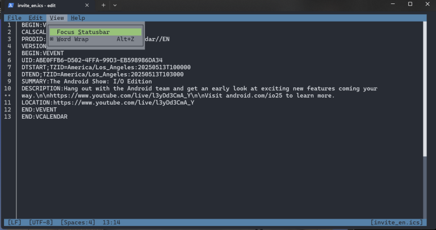Click the PowerShell icon on the tab
Image resolution: width=436 pixels, height=230 pixels.
(11, 5)
